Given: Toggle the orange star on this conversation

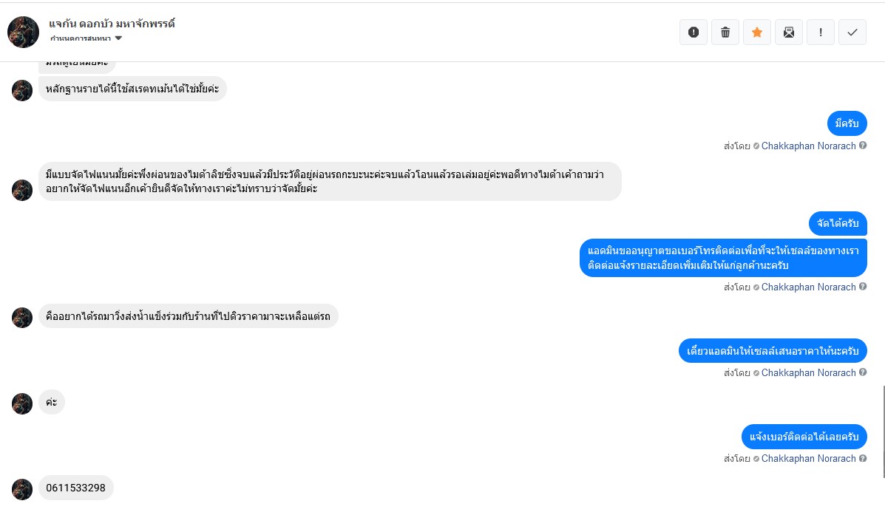Looking at the screenshot, I should pos(757,33).
